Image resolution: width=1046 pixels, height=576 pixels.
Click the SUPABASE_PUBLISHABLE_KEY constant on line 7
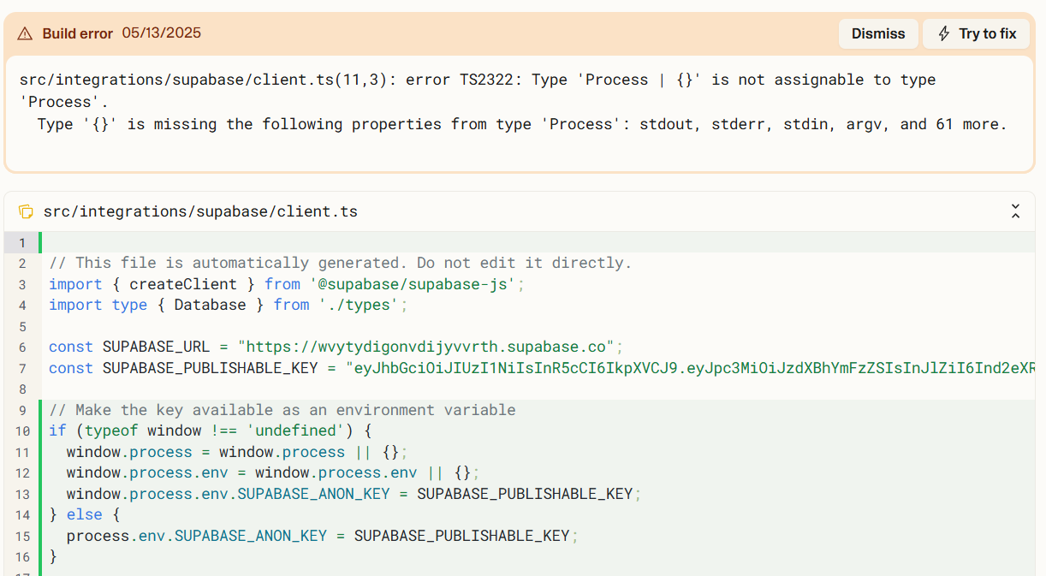pyautogui.click(x=543, y=368)
